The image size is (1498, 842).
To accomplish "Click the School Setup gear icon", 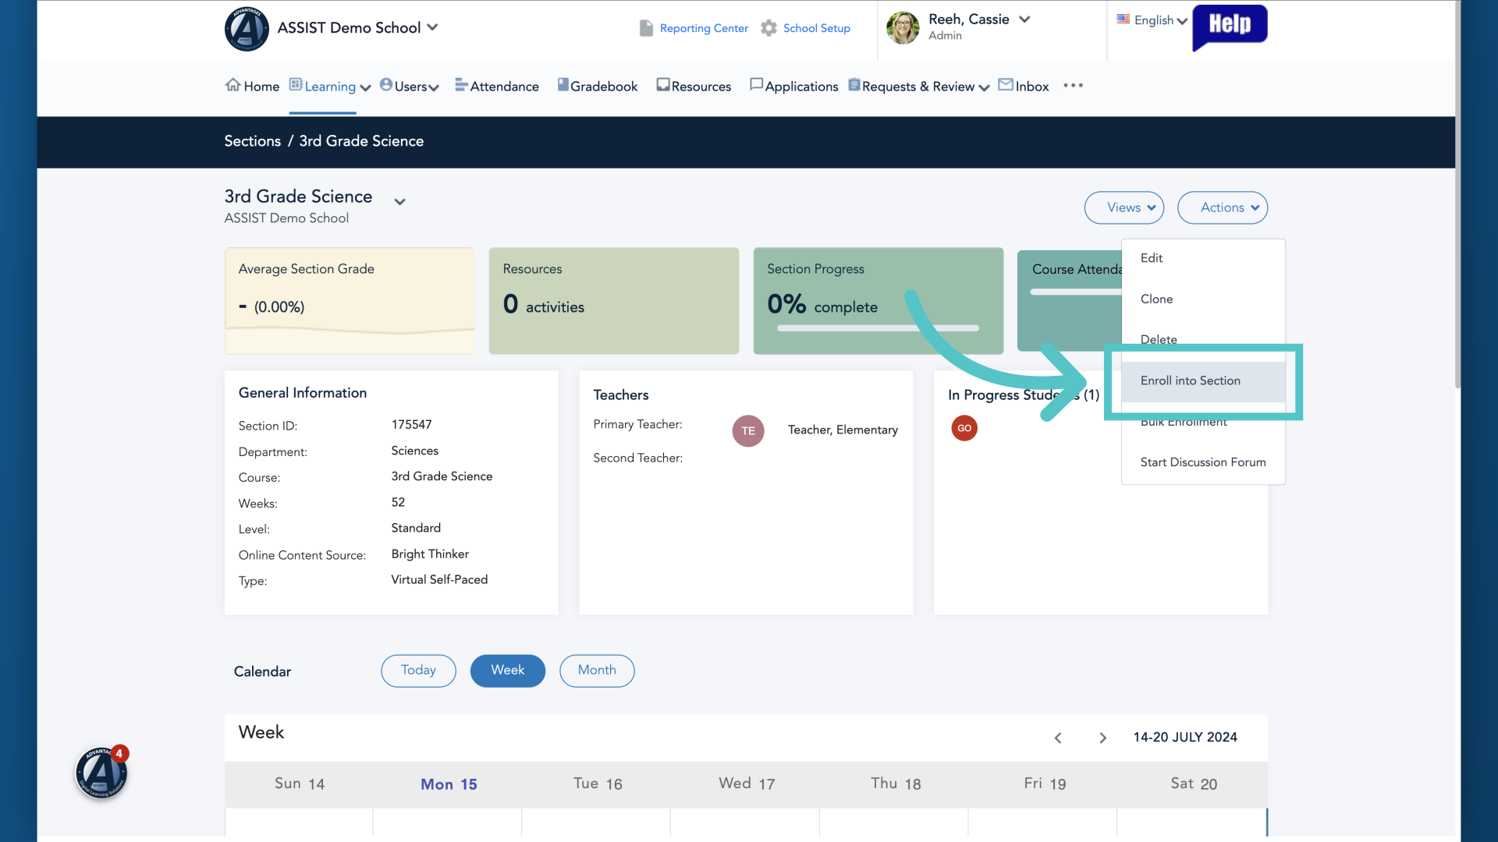I will coord(769,28).
